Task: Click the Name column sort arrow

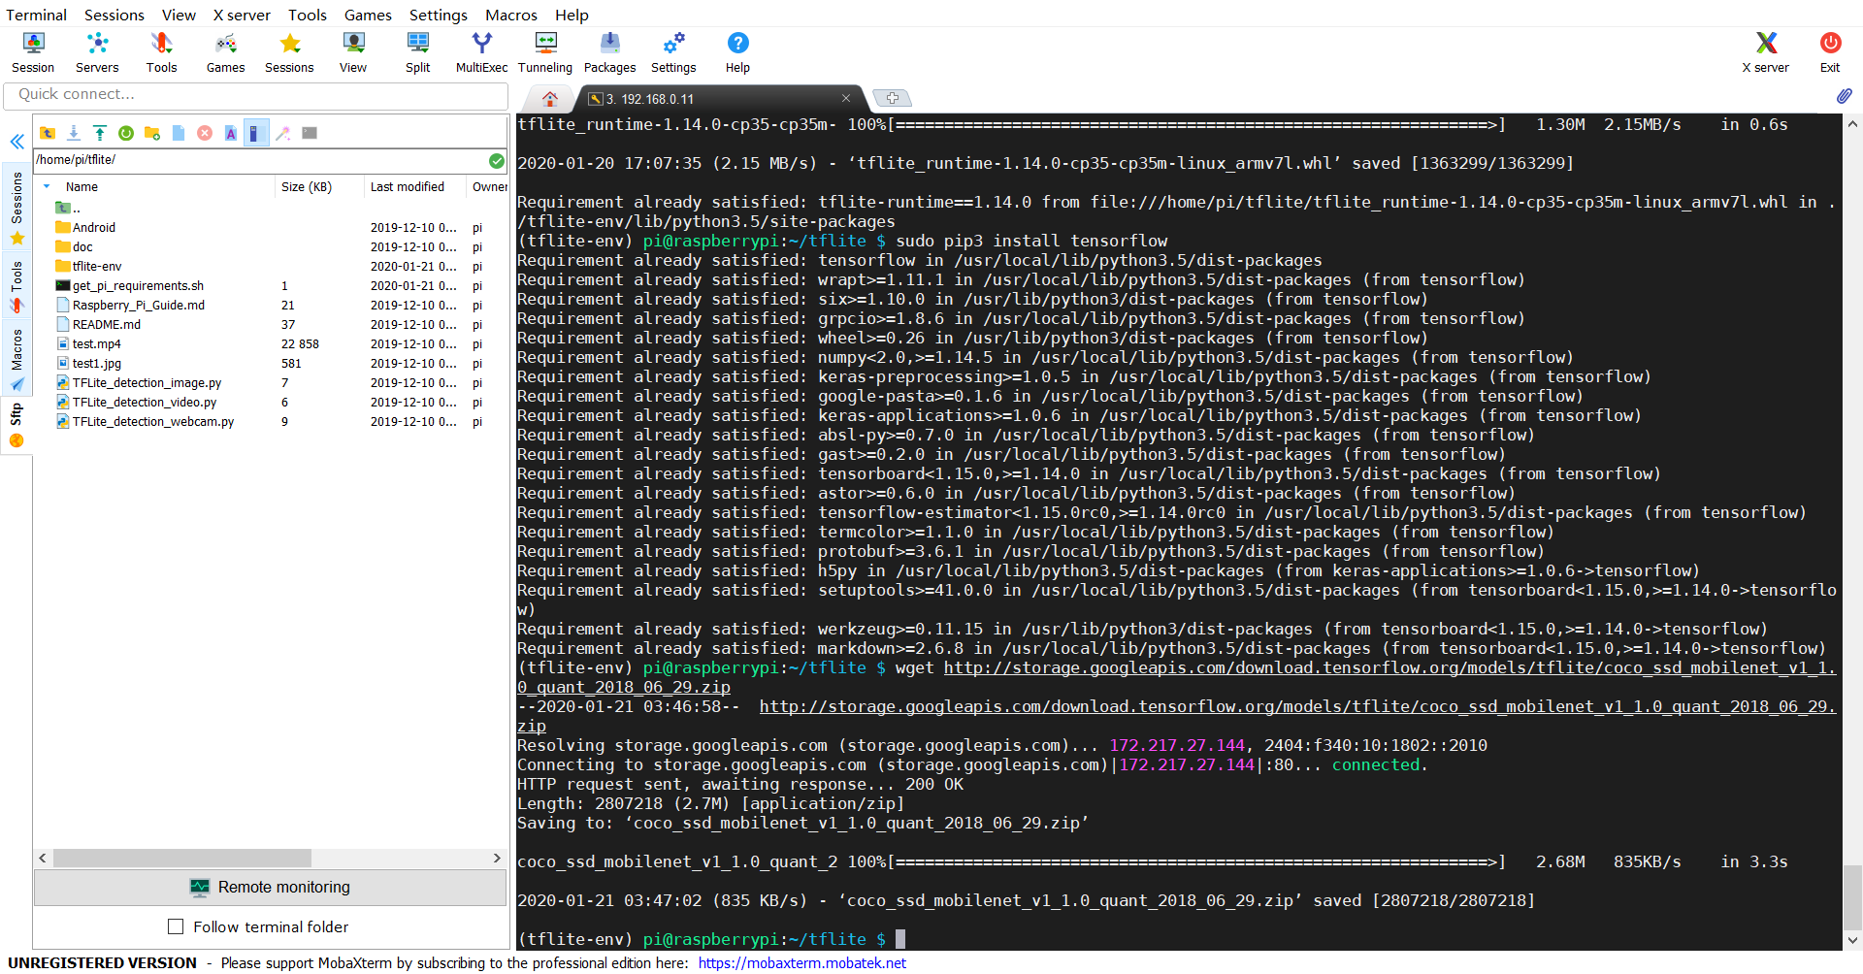Action: click(47, 186)
